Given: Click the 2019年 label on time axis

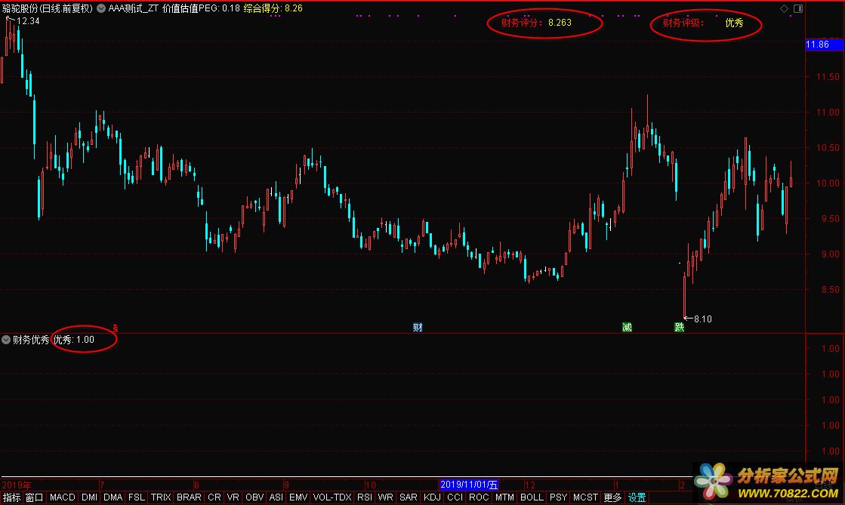Looking at the screenshot, I should point(16,485).
